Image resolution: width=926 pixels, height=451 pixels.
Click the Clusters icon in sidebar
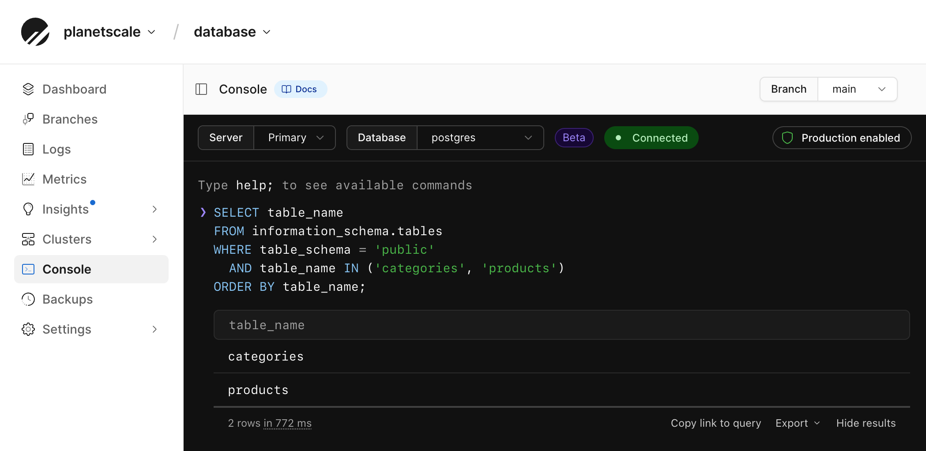point(28,239)
